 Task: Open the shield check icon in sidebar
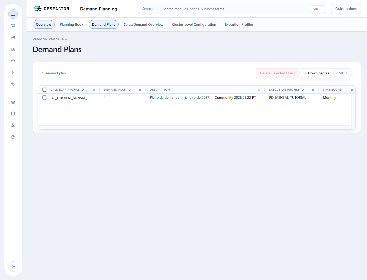(13, 137)
